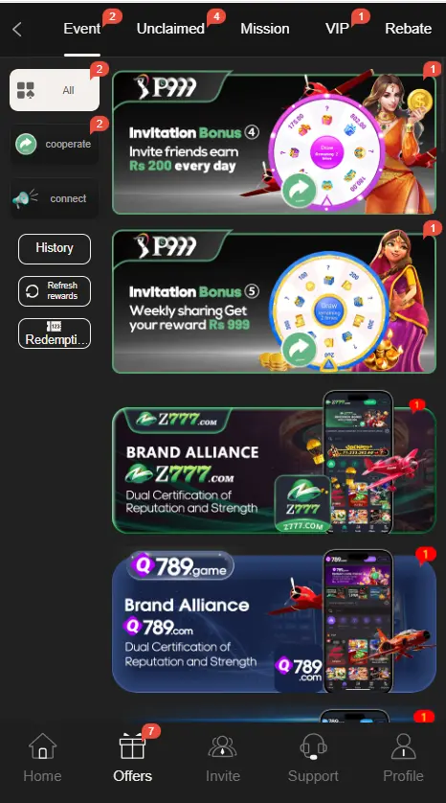Select the All category filter

point(55,90)
